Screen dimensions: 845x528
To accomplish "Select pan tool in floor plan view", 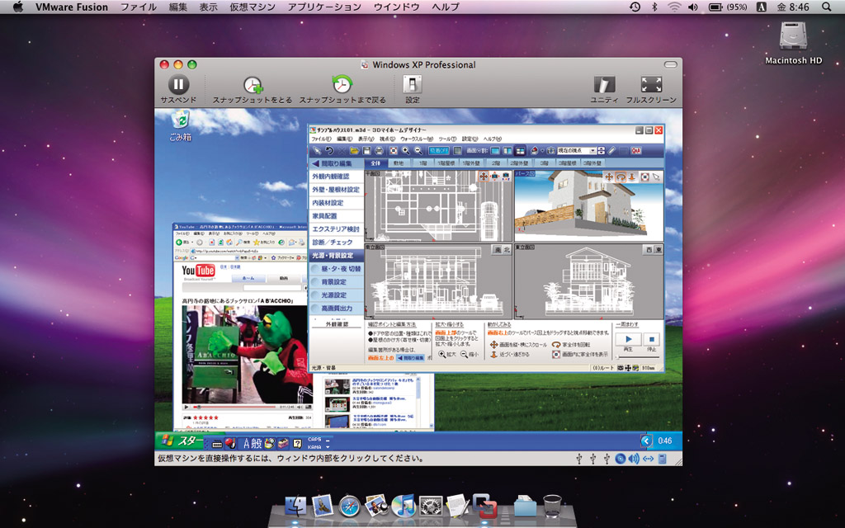I will (x=484, y=177).
